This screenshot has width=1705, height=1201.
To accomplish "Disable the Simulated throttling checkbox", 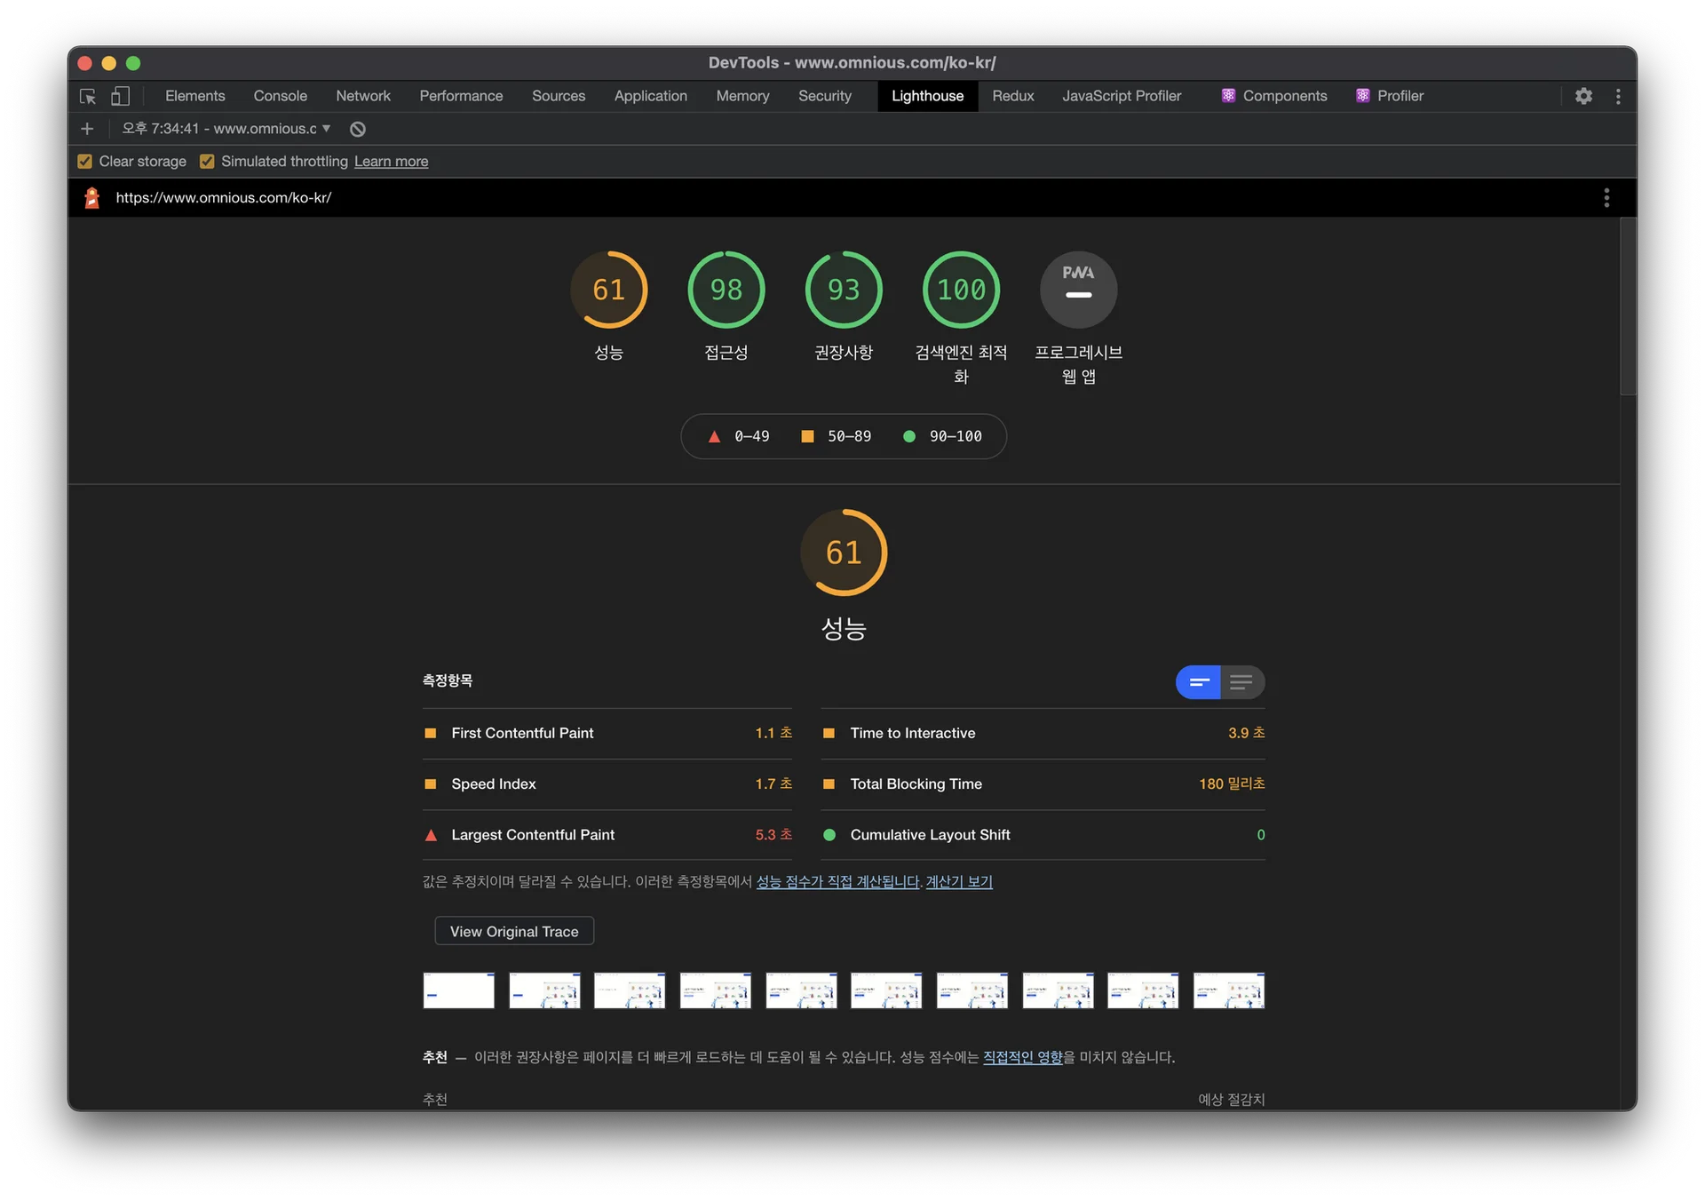I will 207,162.
